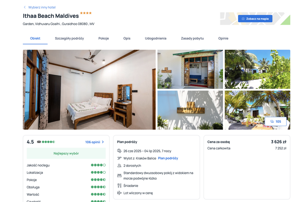Click the back chevron beside Wybierz inny hotel
Screen dimensions: 293x202
[x=25, y=7]
